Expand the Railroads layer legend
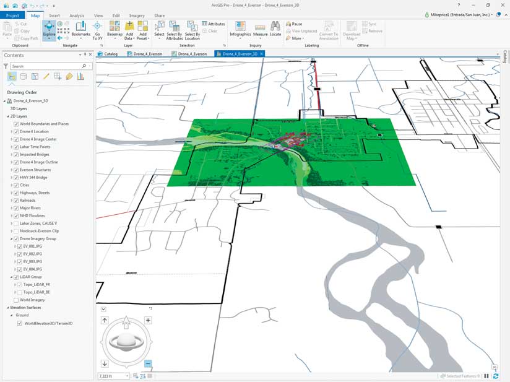Image resolution: width=510 pixels, height=382 pixels. (x=11, y=201)
